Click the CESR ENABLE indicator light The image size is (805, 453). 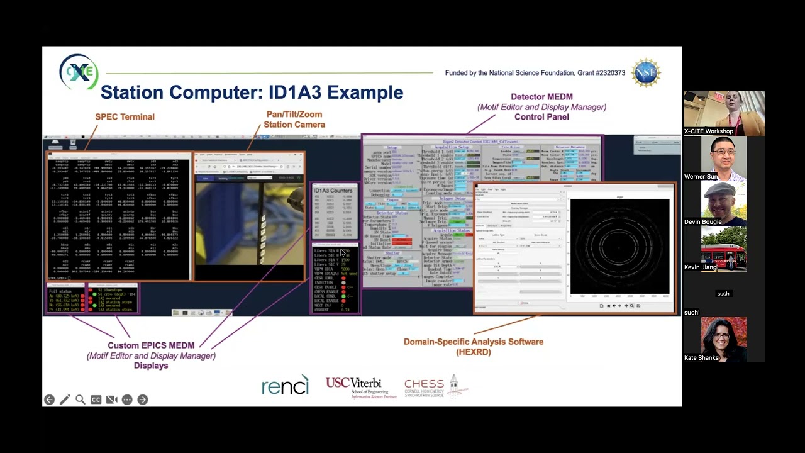pyautogui.click(x=343, y=288)
